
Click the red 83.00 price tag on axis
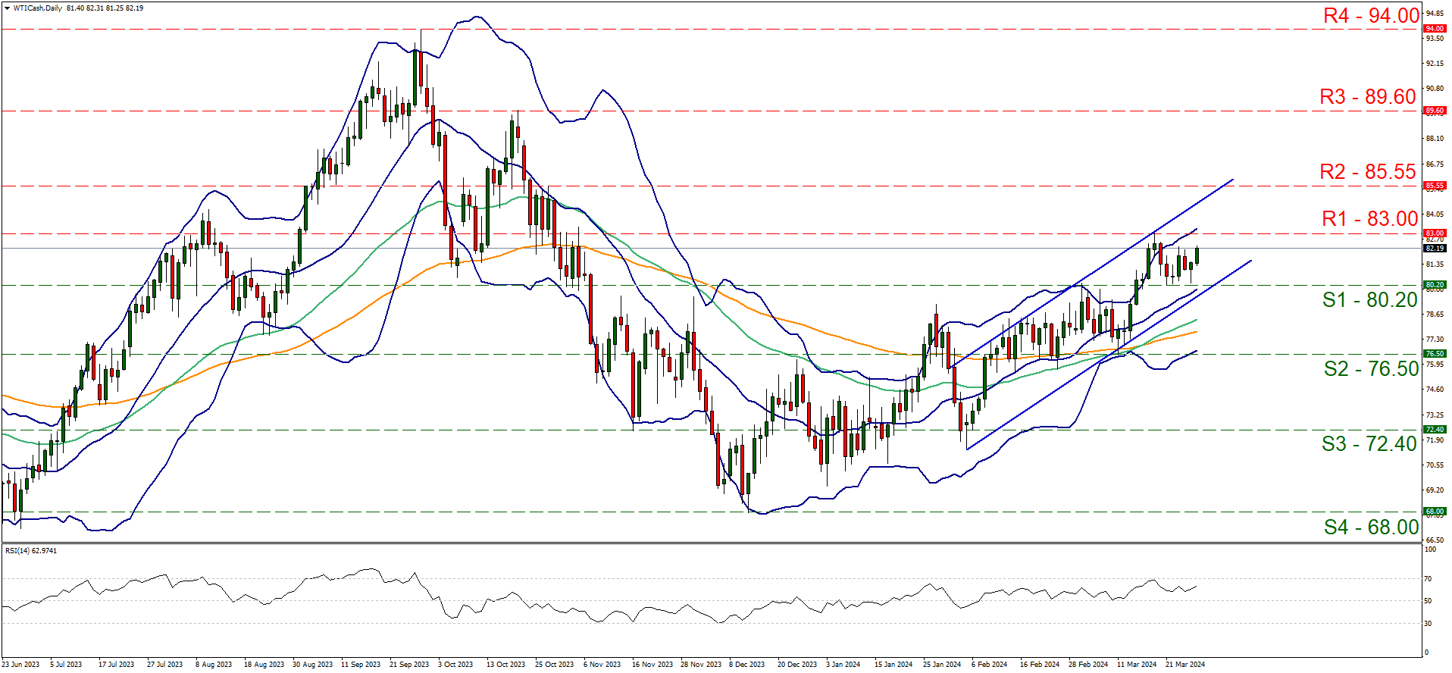pos(1435,233)
